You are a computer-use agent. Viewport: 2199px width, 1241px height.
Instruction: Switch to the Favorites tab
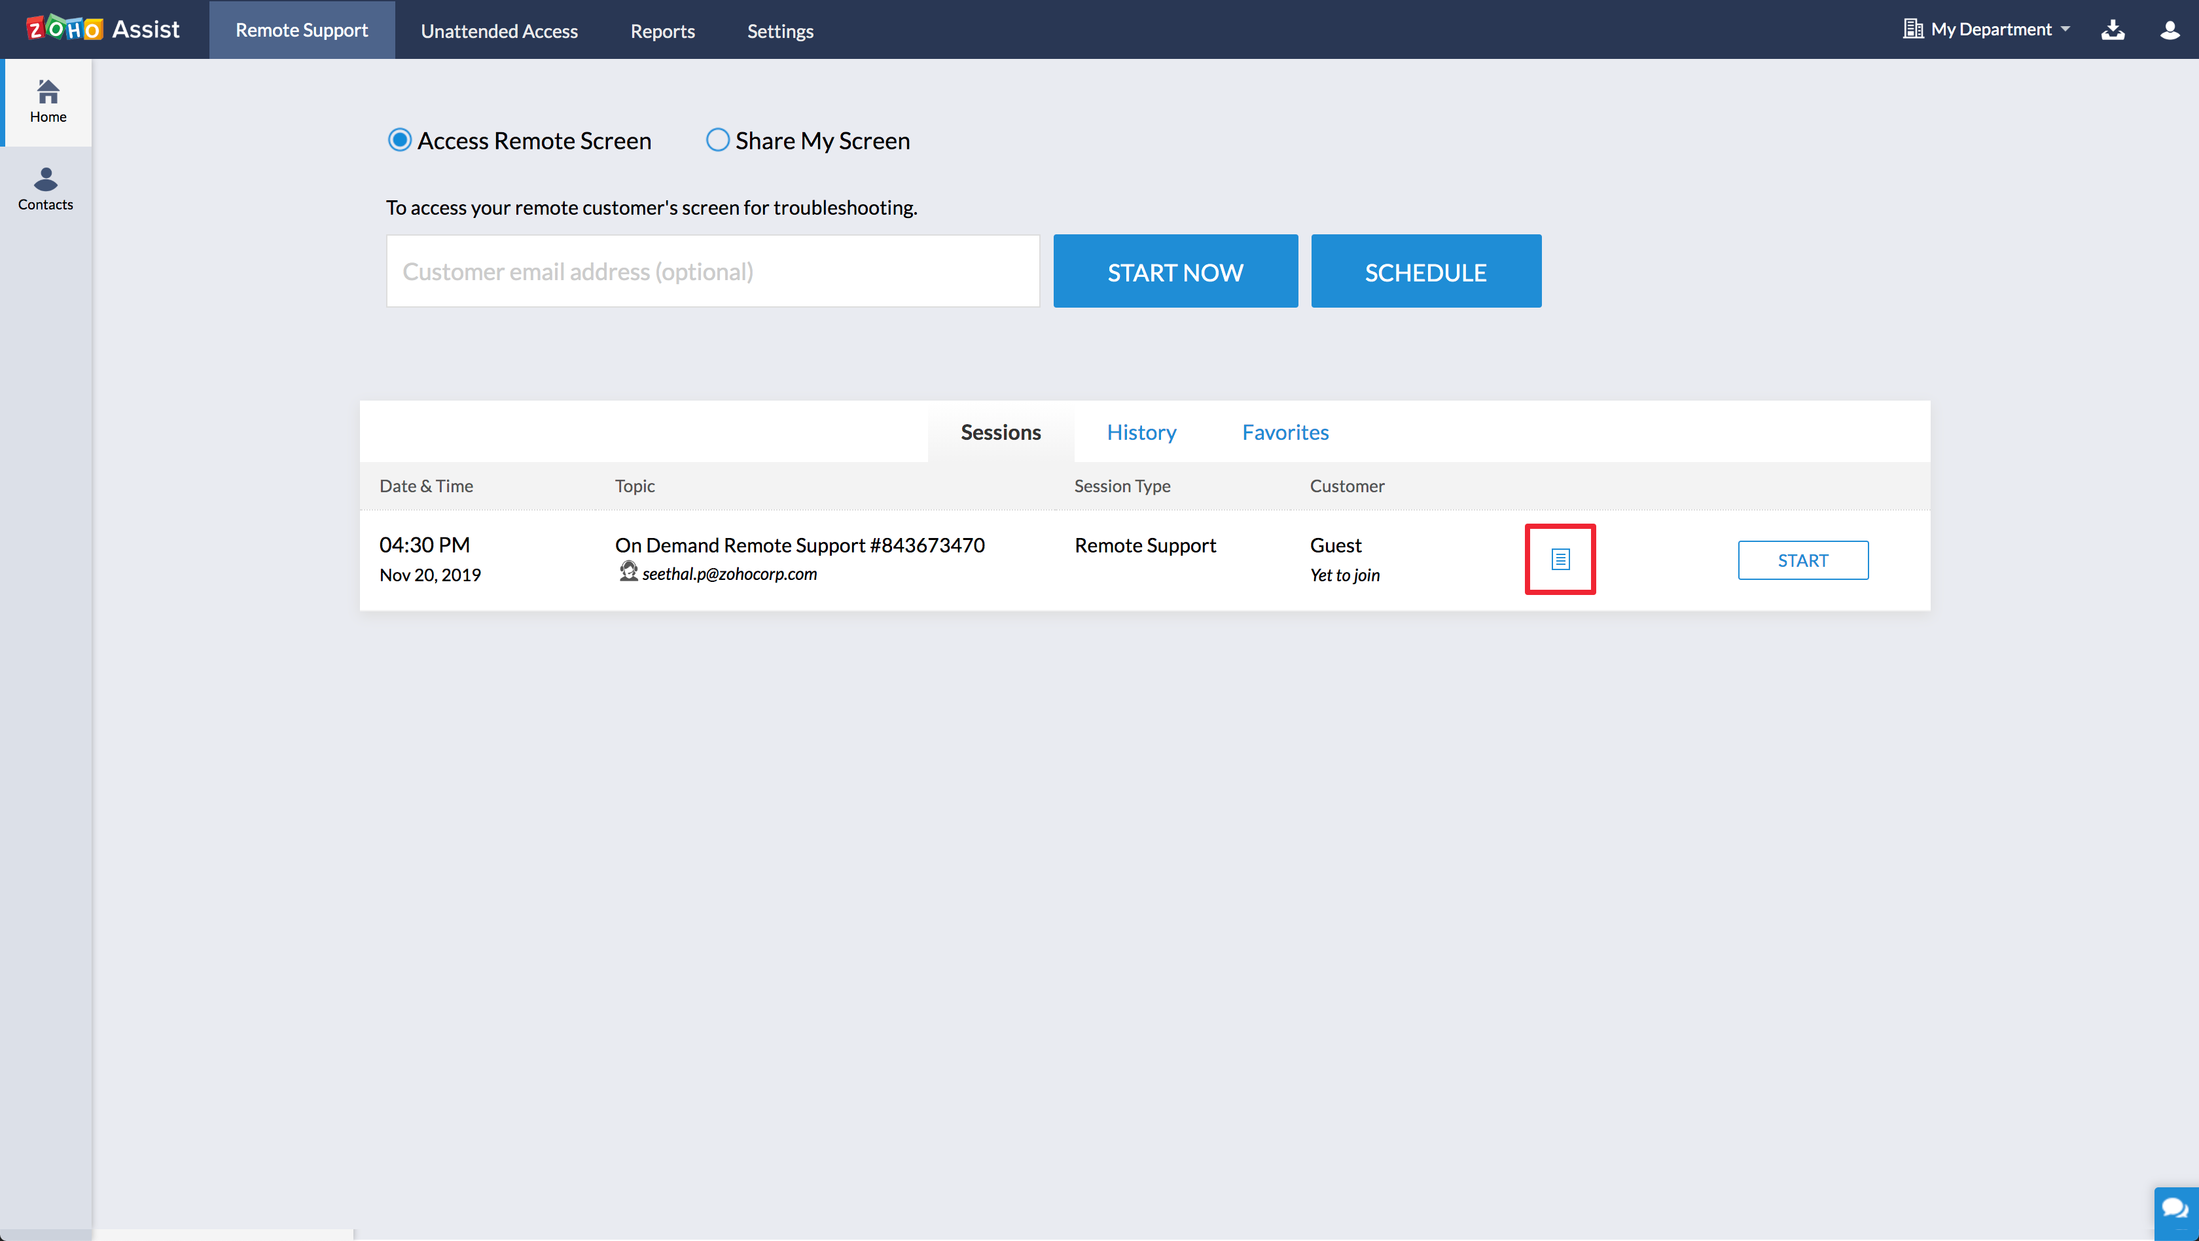pyautogui.click(x=1285, y=432)
